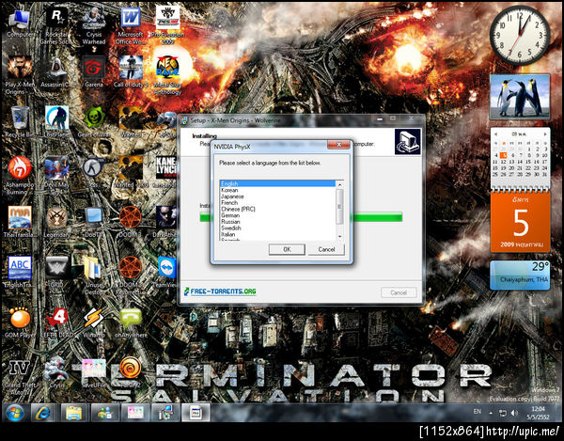Select the LEFT 4 DEAD icon
Image resolution: width=564 pixels, height=441 pixels.
(x=56, y=323)
